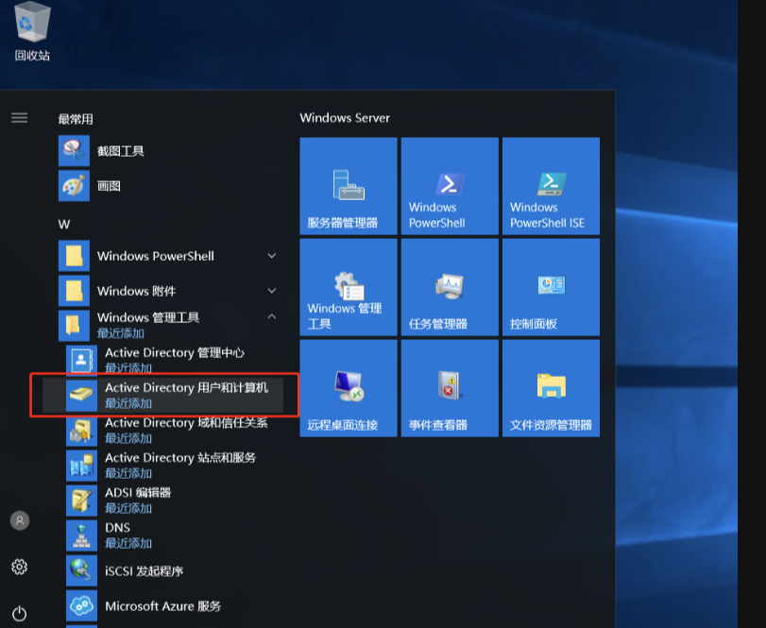Open the 控制面板 tile
Image resolution: width=766 pixels, height=628 pixels.
551,287
